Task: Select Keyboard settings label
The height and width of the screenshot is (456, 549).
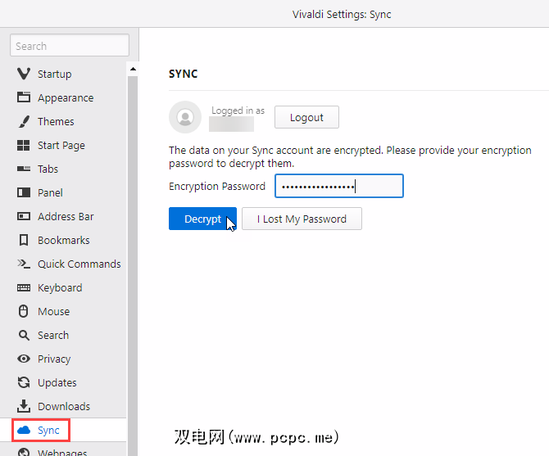Action: tap(60, 288)
